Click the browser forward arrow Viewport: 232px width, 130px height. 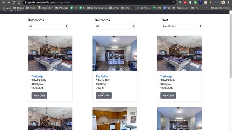click(x=9, y=3)
